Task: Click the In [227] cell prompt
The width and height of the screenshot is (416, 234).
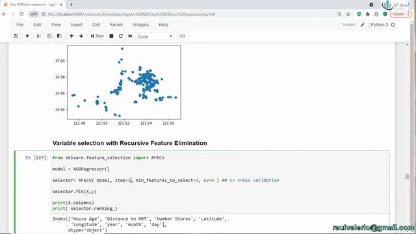Action: tap(37, 158)
